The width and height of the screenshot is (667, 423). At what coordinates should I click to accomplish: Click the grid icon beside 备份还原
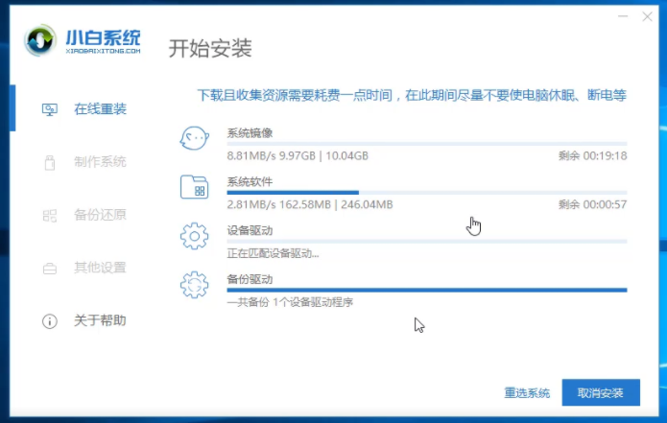(50, 215)
